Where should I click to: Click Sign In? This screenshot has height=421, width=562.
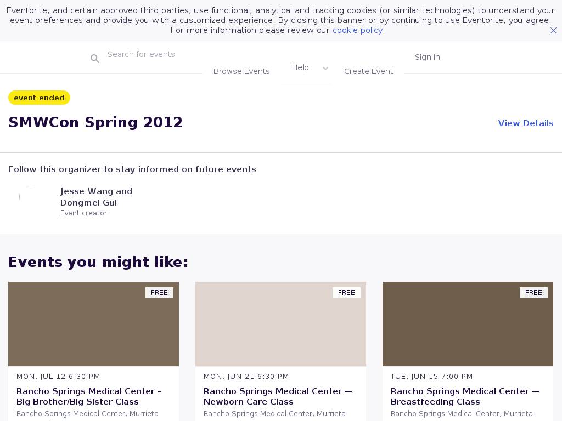pos(427,57)
